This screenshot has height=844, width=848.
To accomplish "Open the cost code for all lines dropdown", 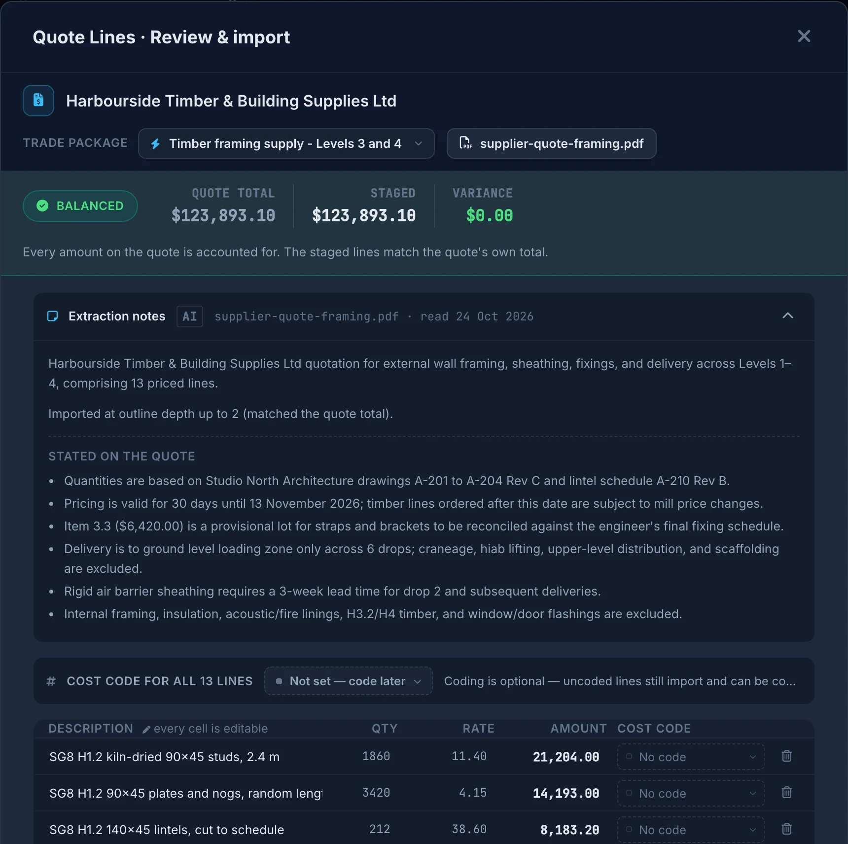I will tap(349, 681).
